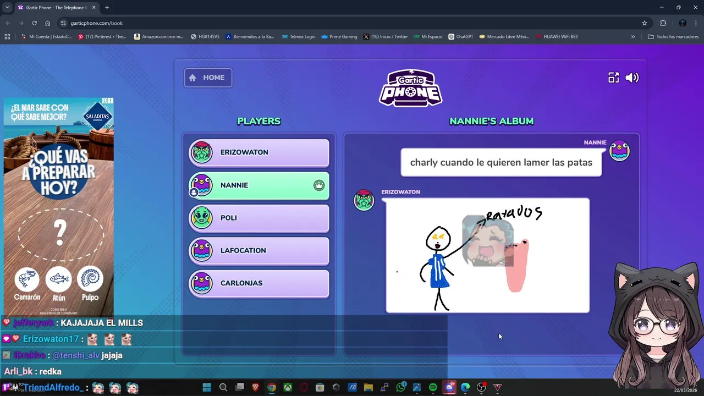Select player CARLONJAS in players list
The image size is (704, 396).
click(259, 283)
